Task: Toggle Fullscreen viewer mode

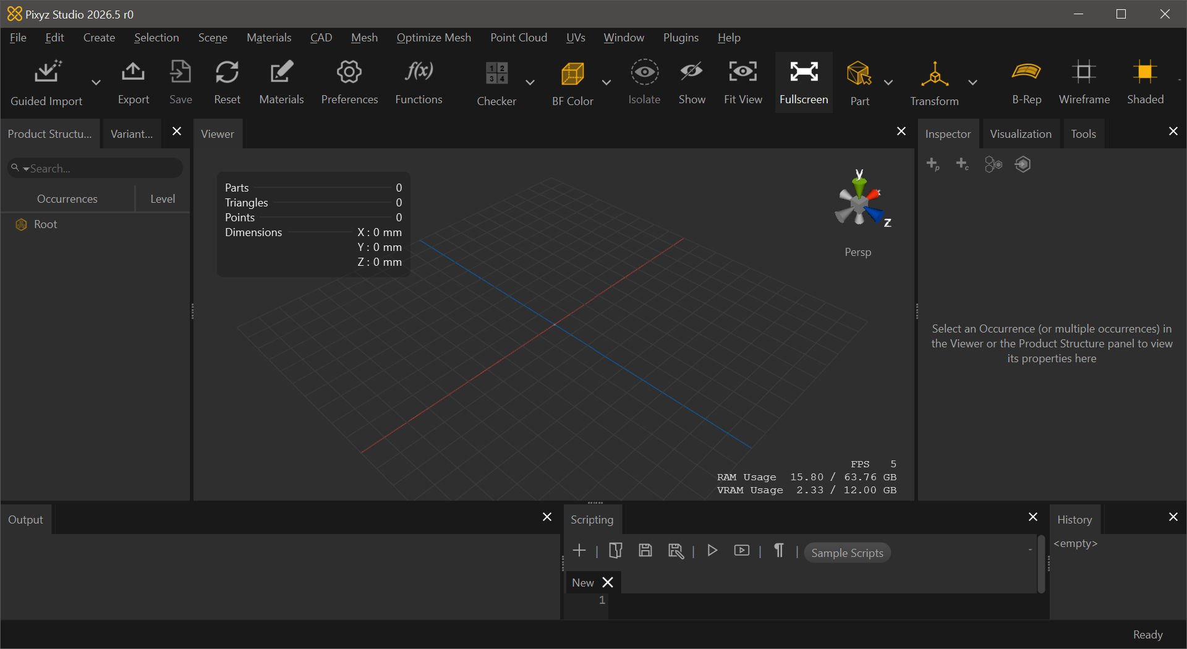Action: pos(804,82)
